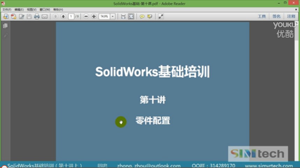Open the attachments paperclip panel icon
Screen dimensions: 300x168
[5, 36]
